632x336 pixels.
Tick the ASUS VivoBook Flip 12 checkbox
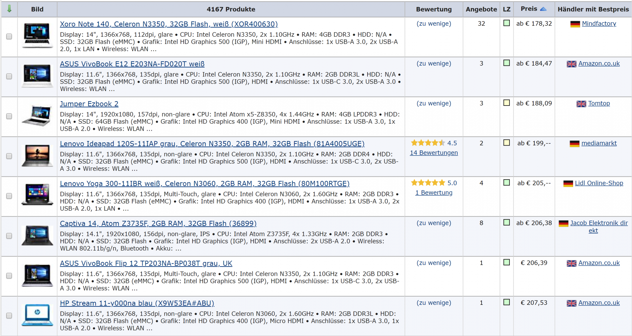(x=9, y=276)
